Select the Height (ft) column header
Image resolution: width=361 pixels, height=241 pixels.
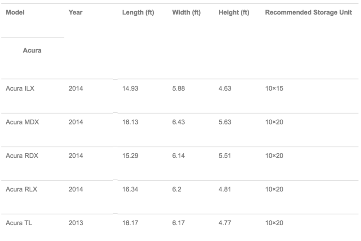tap(234, 12)
